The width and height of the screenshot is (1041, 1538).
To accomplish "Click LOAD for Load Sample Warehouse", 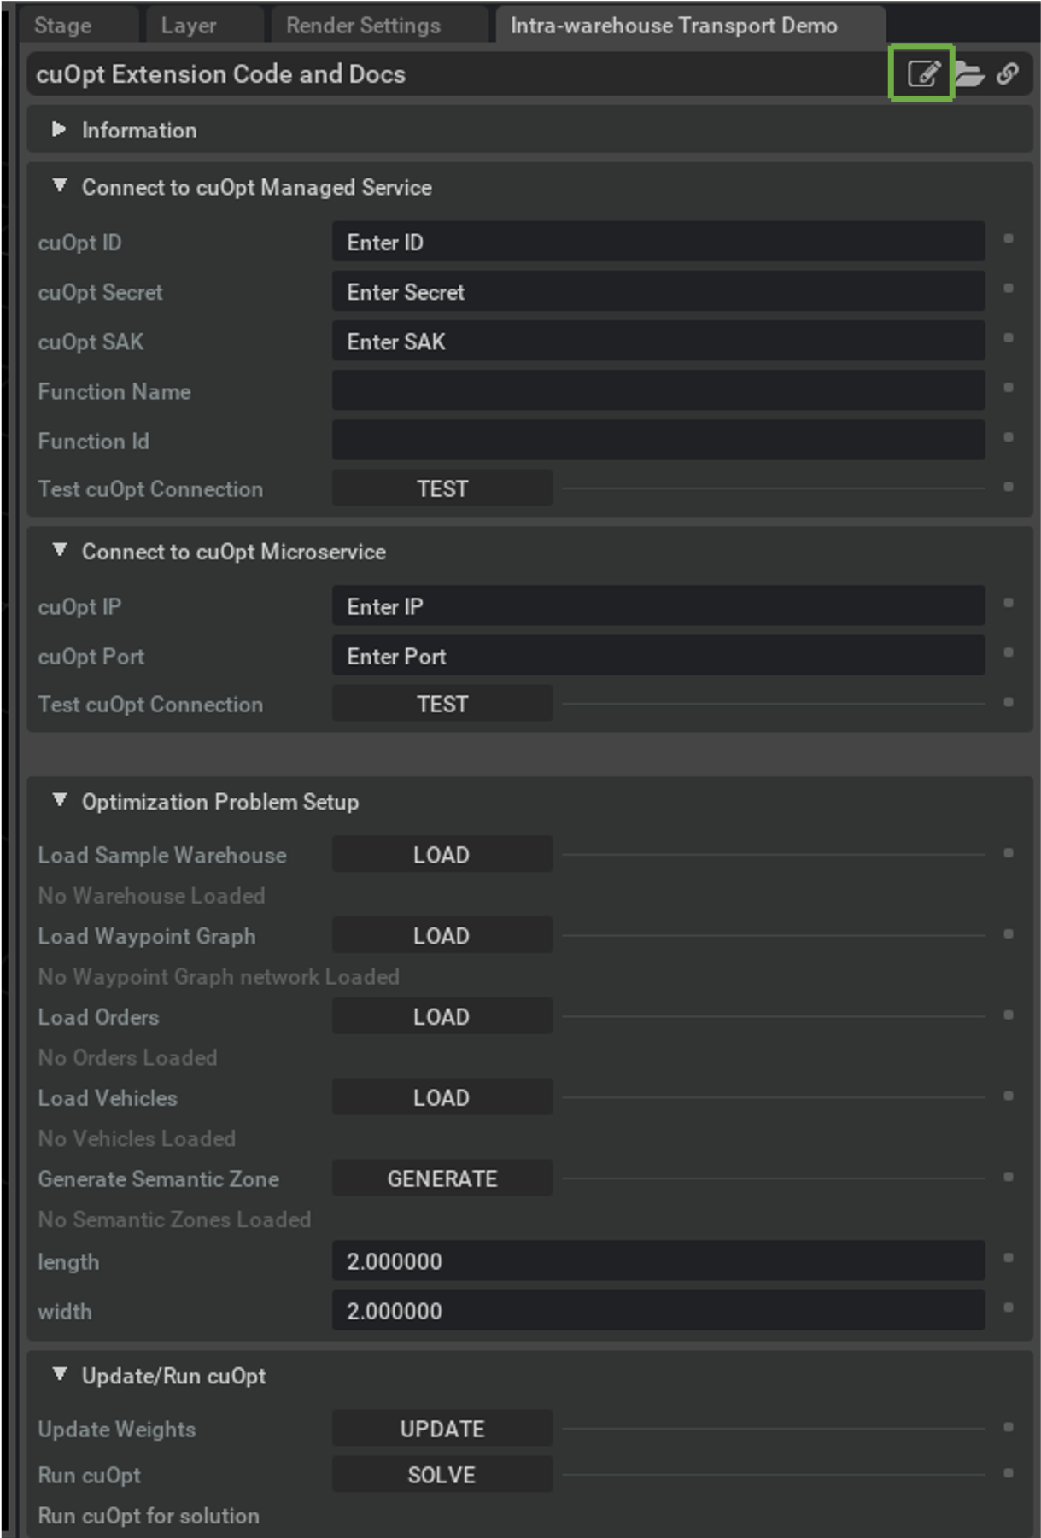I will click(x=442, y=855).
